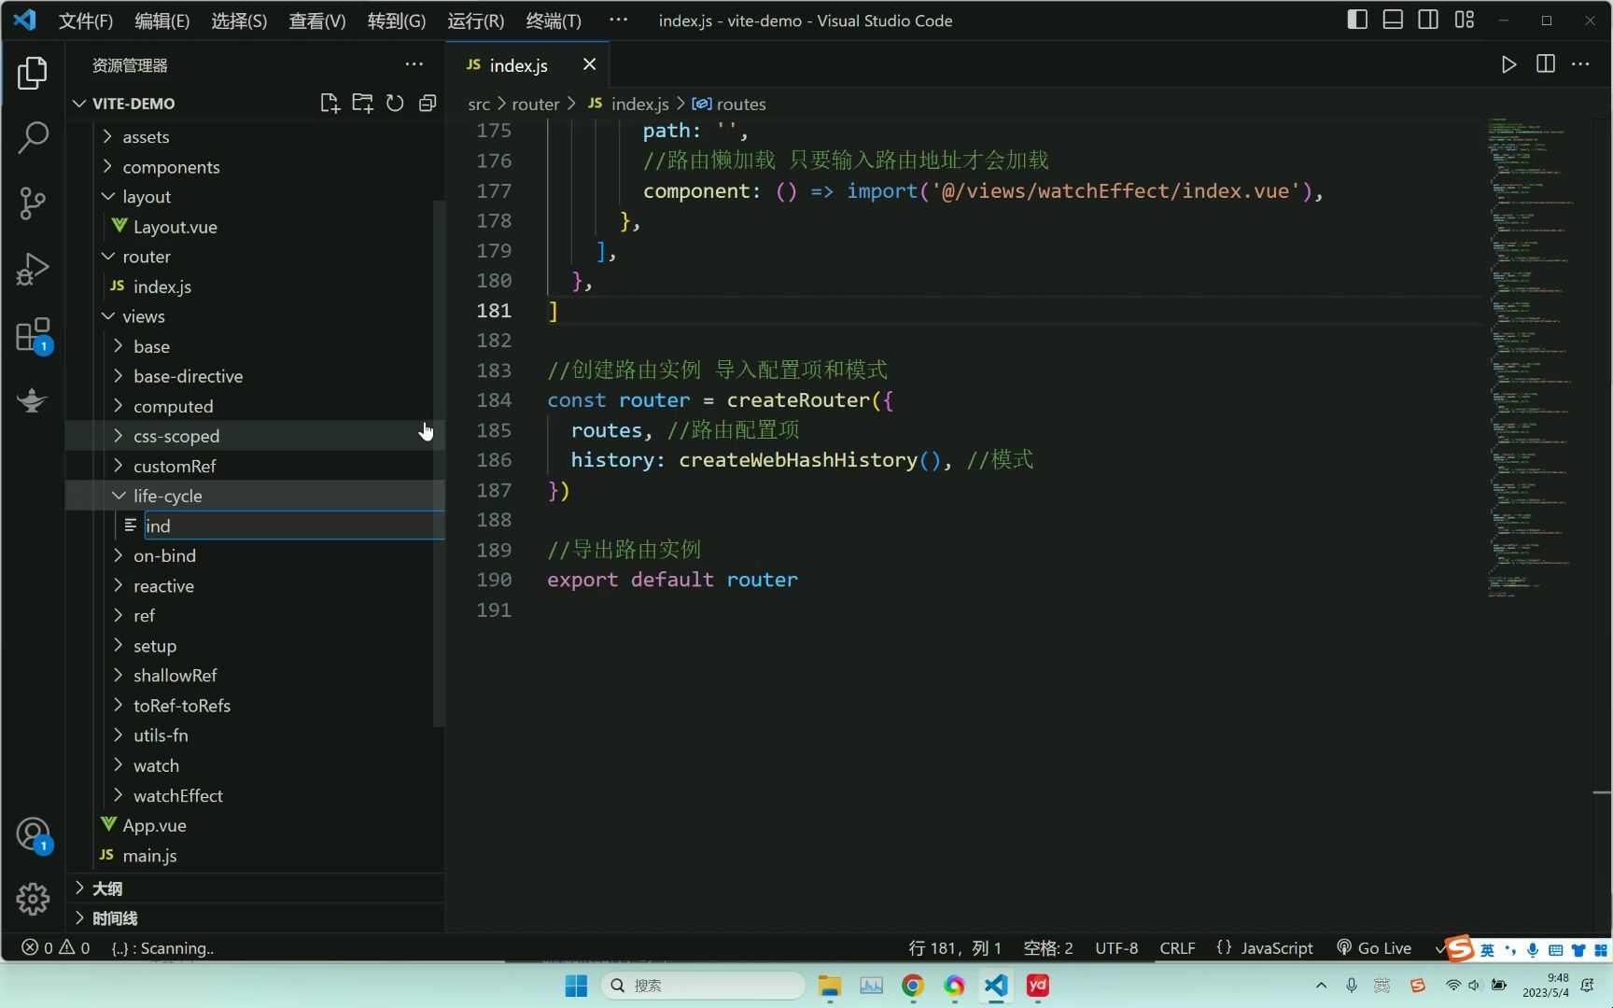
Task: Collapse the router folder
Action: pos(255,257)
